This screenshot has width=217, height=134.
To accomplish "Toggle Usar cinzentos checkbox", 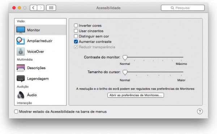I will coord(76,31).
